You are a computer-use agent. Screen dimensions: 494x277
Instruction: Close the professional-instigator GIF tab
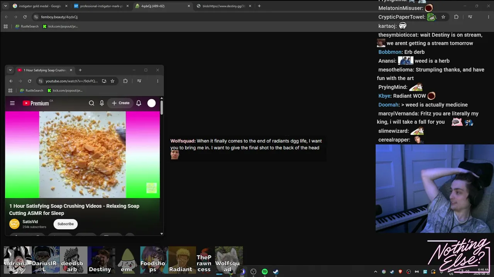click(x=127, y=6)
